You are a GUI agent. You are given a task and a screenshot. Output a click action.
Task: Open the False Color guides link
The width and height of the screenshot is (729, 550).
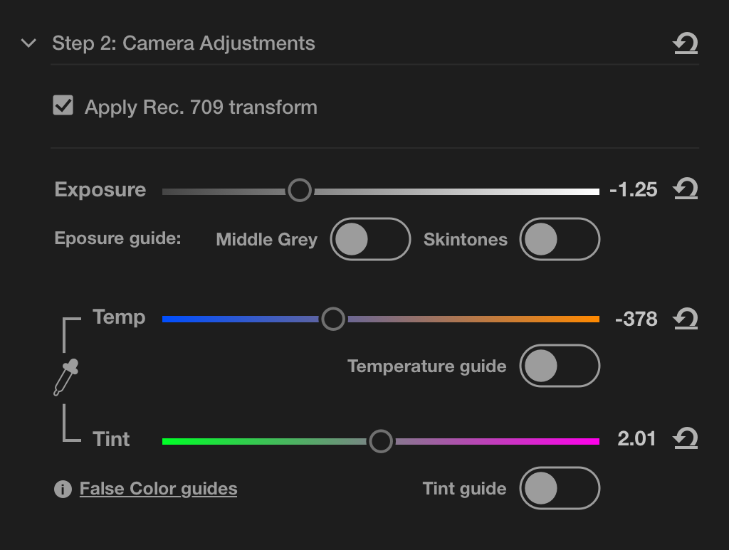tap(158, 488)
